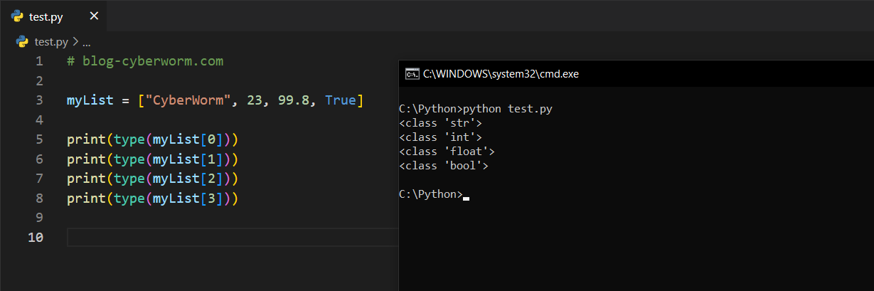
Task: Click the True keyword in myList
Action: 340,100
